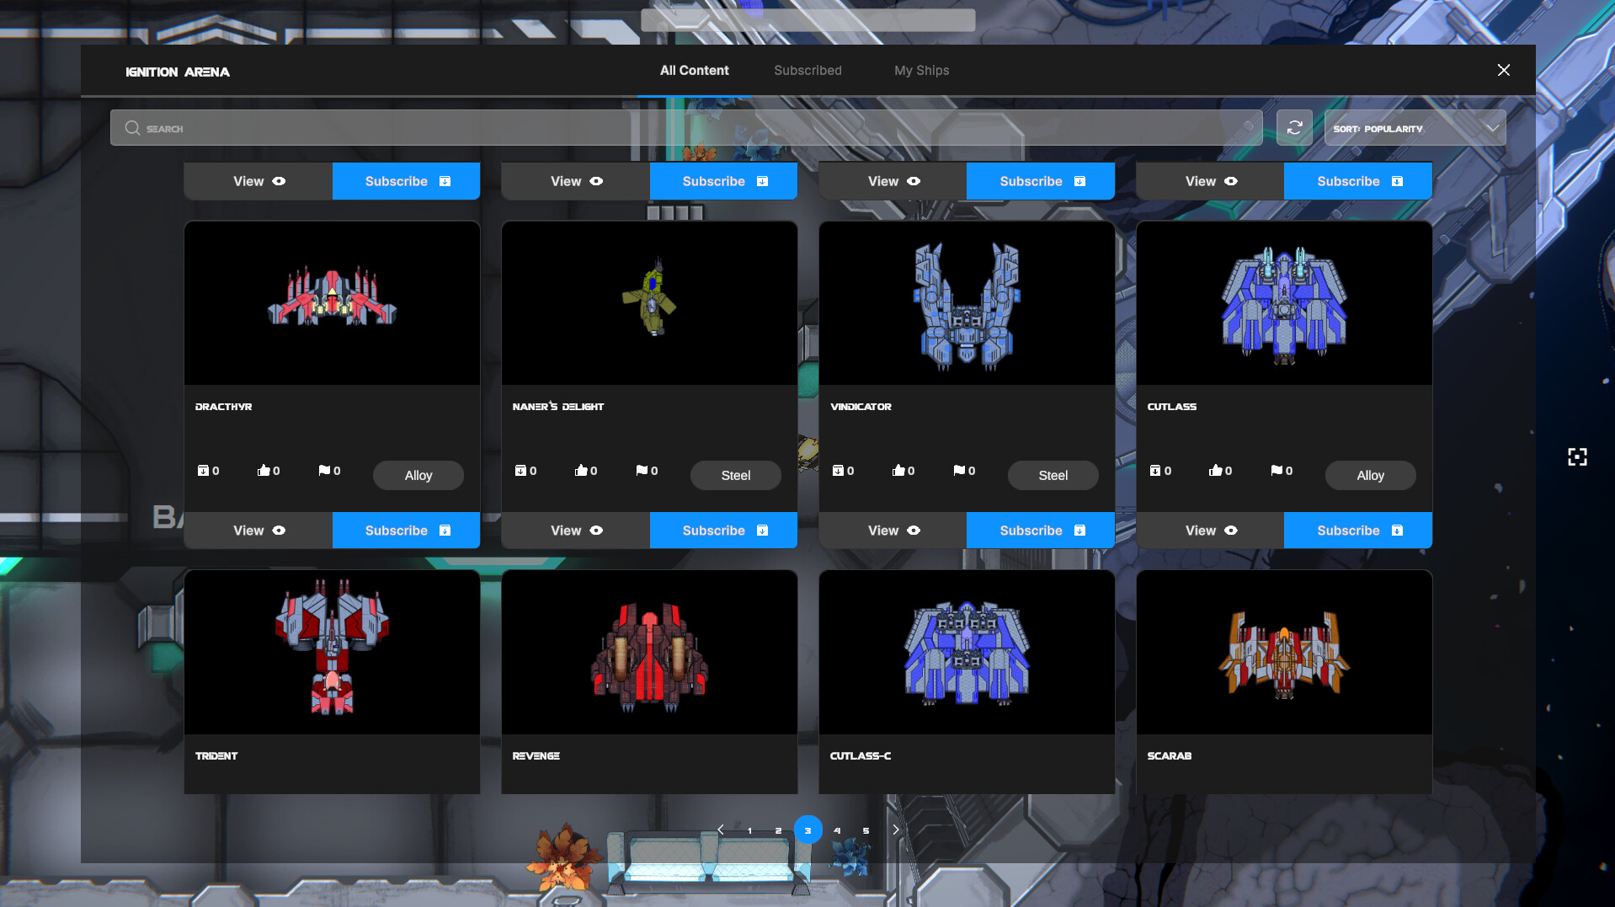The image size is (1615, 907).
Task: Subscribe to the Vindicator ship
Action: [1040, 531]
